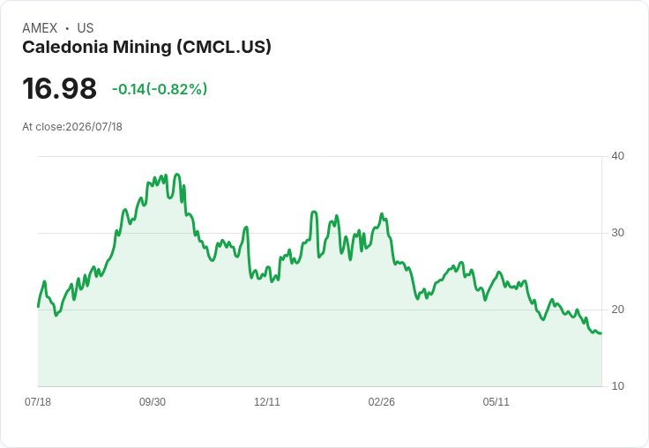Click the chart peak near 09/30
Viewport: 649px width, 448px height.
pos(177,175)
